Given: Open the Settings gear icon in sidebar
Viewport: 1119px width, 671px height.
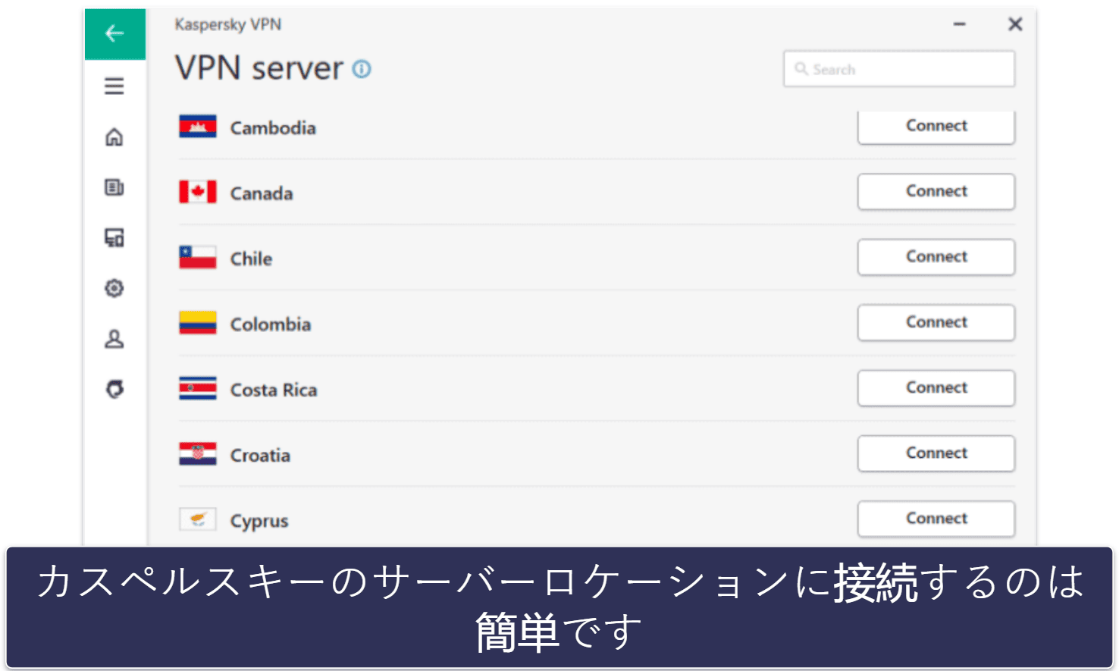Looking at the screenshot, I should (114, 288).
